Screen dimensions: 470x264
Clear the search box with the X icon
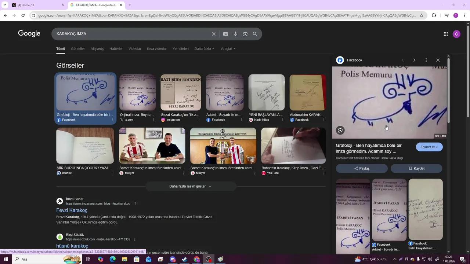coord(214,34)
